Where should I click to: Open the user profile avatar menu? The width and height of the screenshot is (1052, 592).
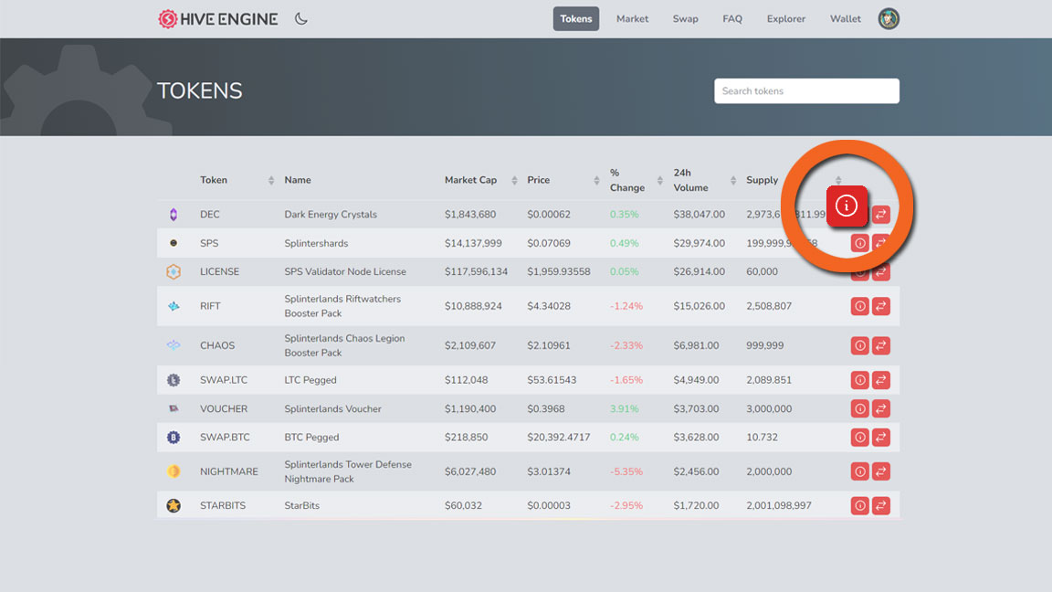(x=889, y=19)
